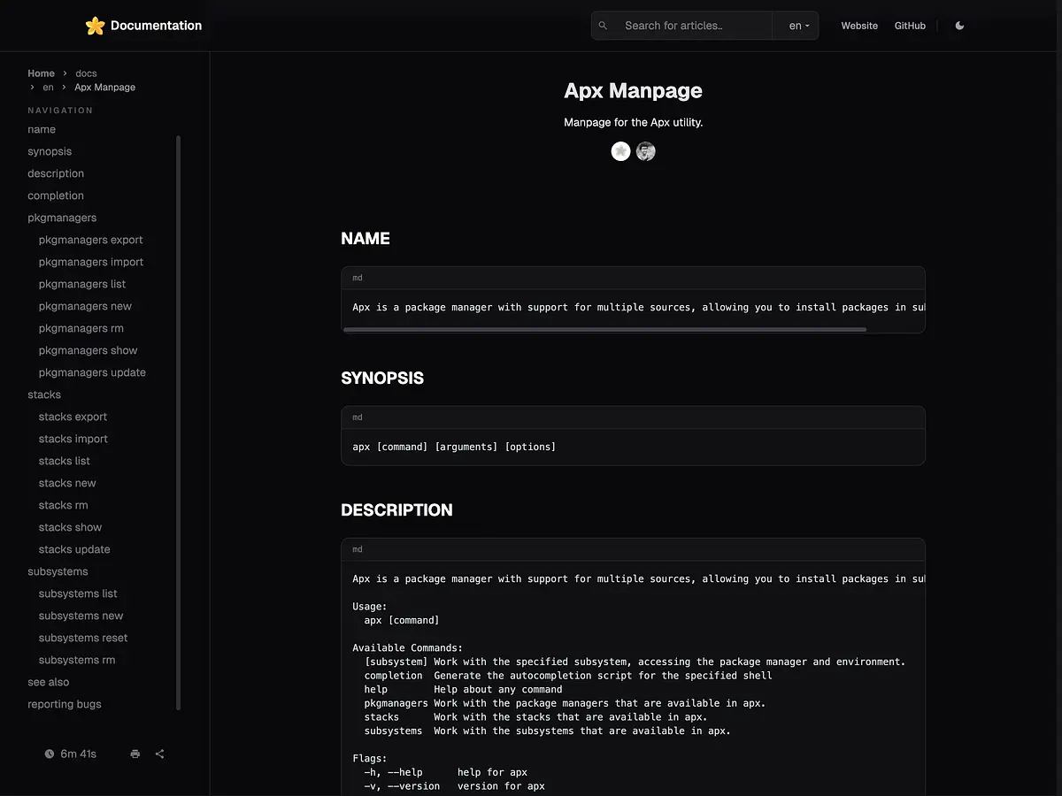This screenshot has width=1062, height=796.
Task: Open the 'en' language dropdown
Action: [x=798, y=26]
